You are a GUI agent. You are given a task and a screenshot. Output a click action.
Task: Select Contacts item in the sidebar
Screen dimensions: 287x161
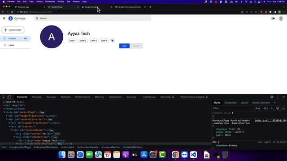tap(15, 38)
